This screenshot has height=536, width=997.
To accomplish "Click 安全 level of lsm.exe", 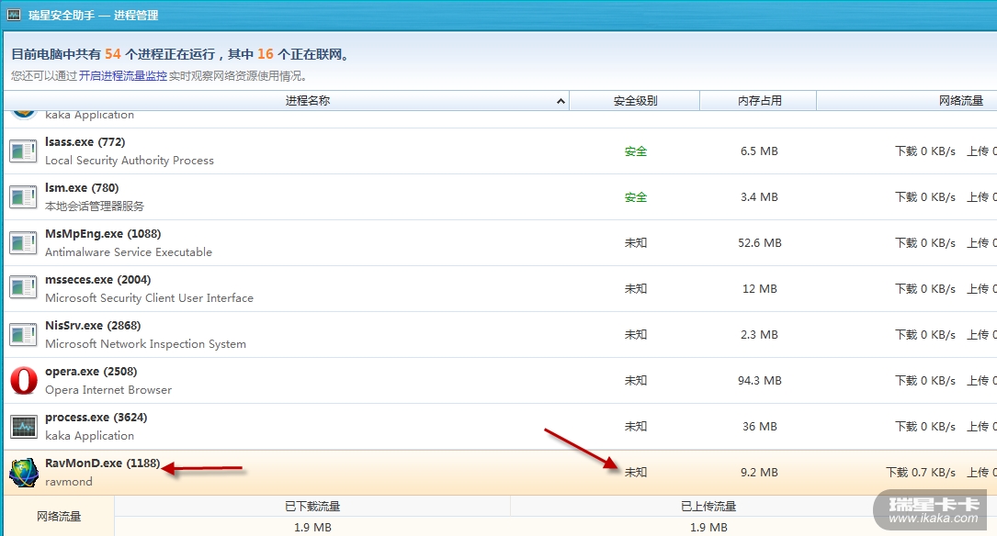I will [x=635, y=197].
